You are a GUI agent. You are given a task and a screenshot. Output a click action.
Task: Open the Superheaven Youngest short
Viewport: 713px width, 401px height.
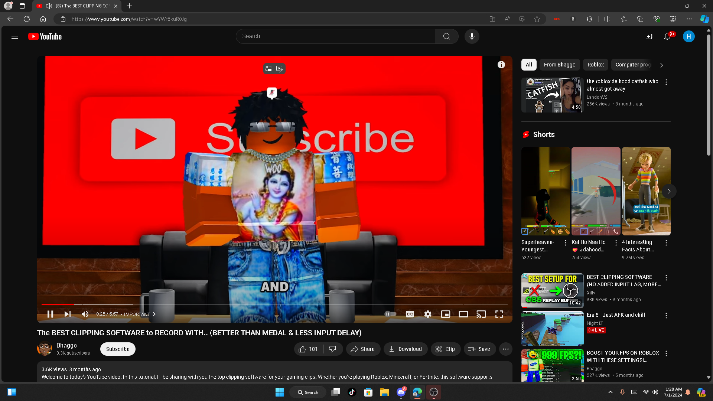546,191
